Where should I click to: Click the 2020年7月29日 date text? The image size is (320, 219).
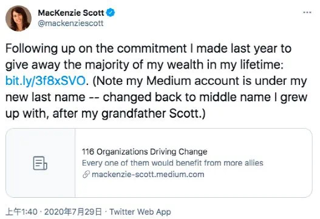coord(73,212)
